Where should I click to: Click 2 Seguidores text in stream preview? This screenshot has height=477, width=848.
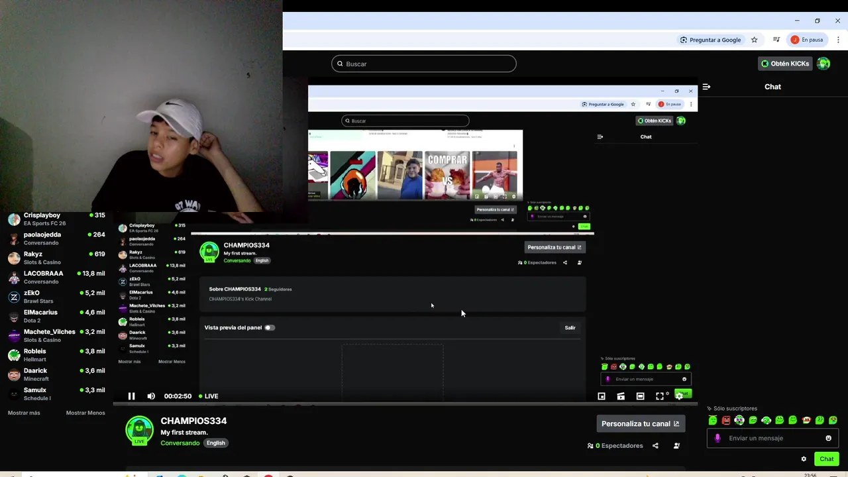point(278,289)
